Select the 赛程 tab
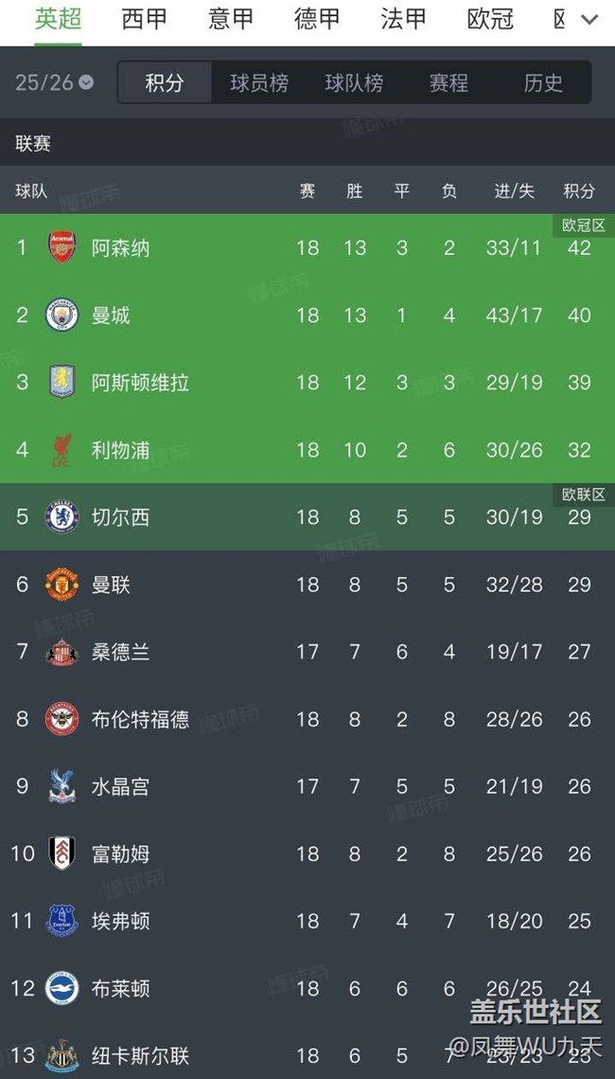615x1079 pixels. [448, 83]
